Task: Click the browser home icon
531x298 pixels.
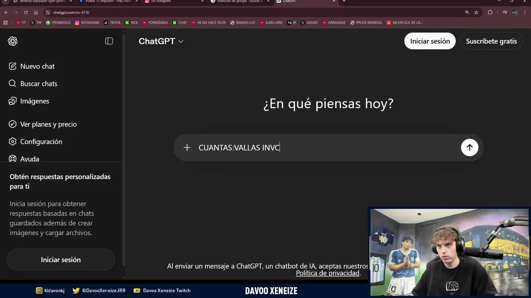Action: tap(36, 12)
